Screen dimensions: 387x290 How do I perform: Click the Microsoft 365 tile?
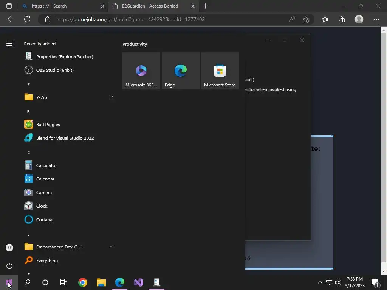141,71
